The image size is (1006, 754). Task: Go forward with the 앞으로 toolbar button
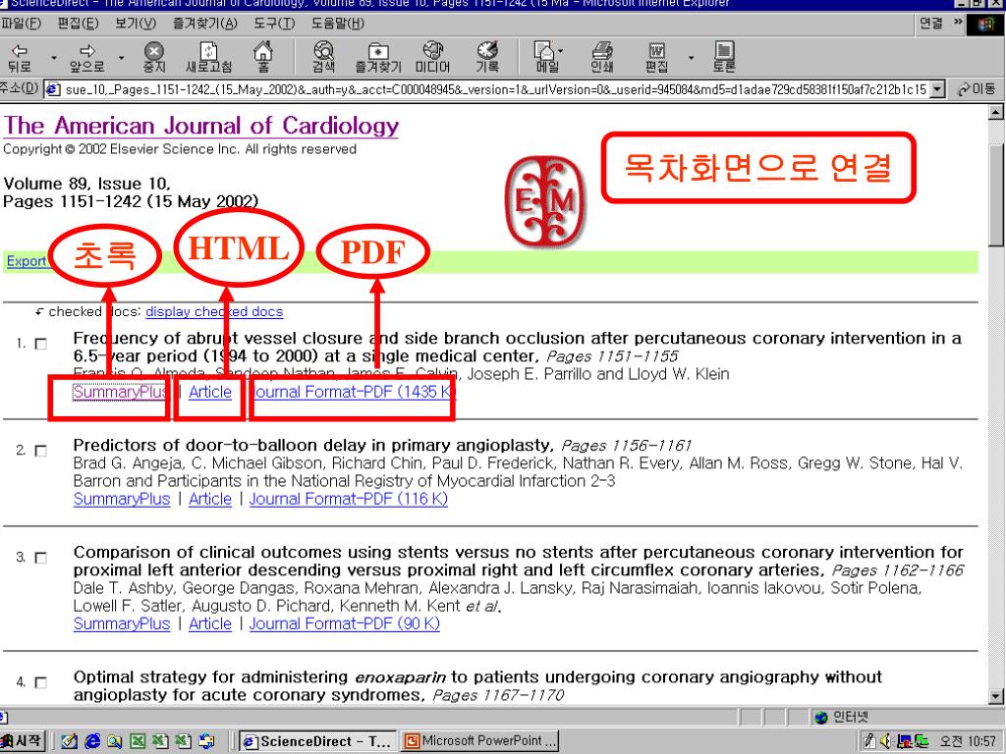coord(86,58)
